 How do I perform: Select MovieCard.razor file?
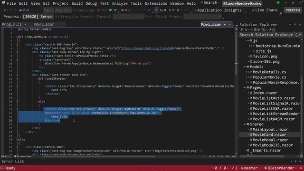(269, 135)
